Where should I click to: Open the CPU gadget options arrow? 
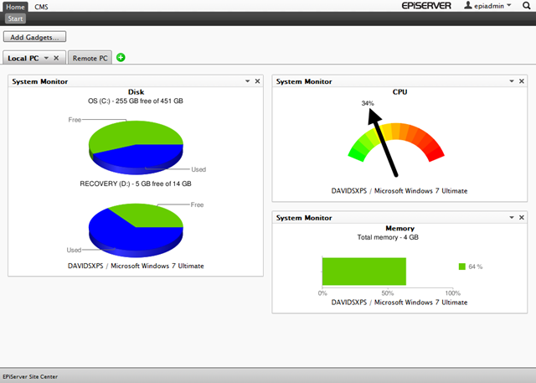click(512, 81)
